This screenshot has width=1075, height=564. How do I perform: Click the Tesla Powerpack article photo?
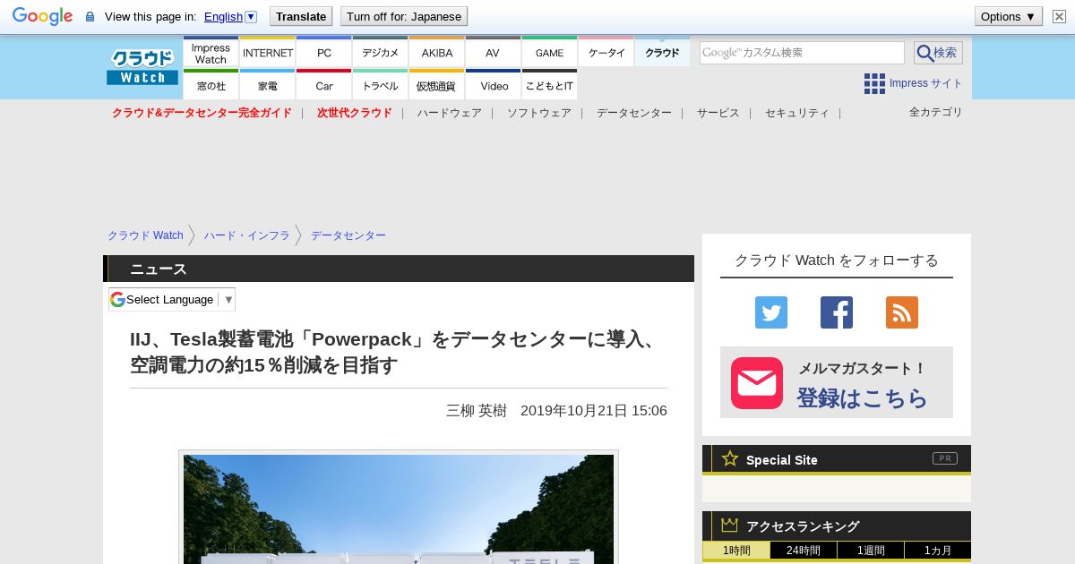(399, 508)
